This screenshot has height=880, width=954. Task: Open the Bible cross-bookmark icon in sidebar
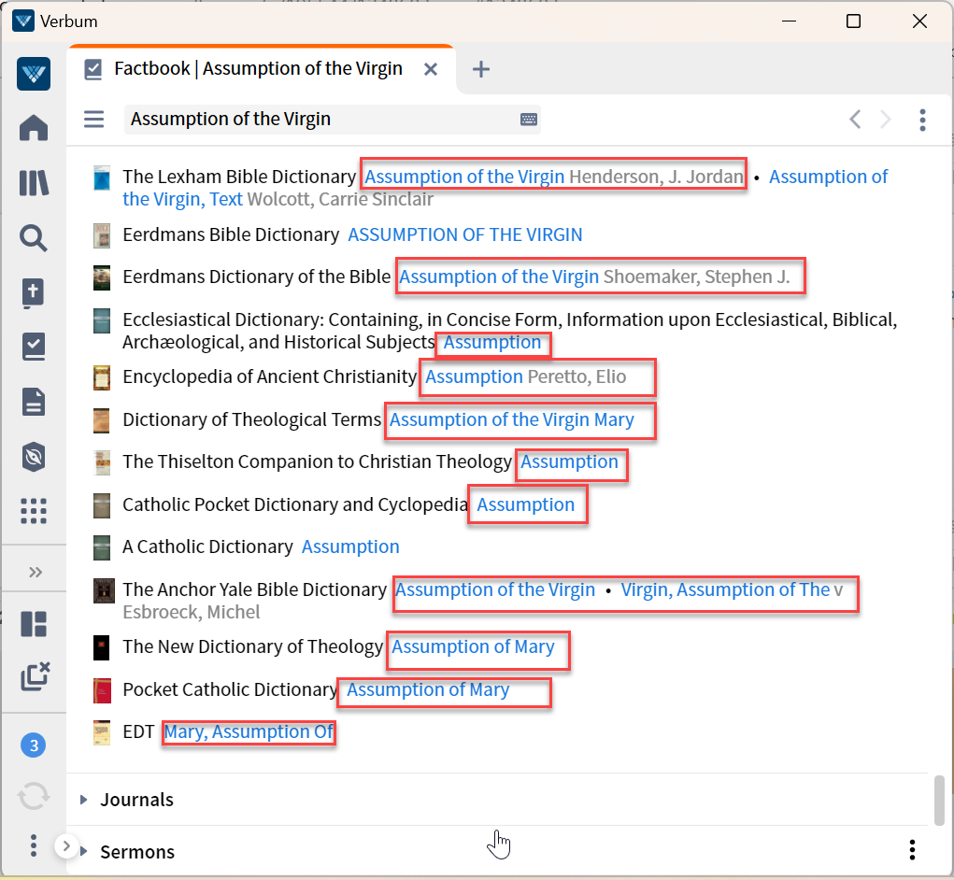(x=34, y=292)
